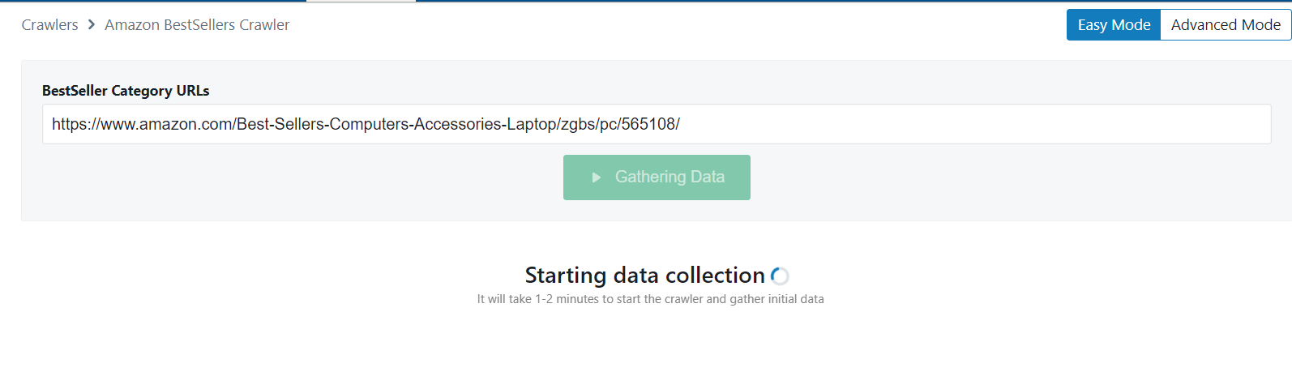Switch to Advanced Mode
This screenshot has height=372, width=1292.
pyautogui.click(x=1226, y=25)
